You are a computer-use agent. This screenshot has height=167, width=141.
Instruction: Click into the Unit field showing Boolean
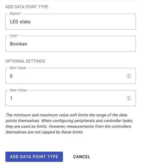(x=71, y=44)
